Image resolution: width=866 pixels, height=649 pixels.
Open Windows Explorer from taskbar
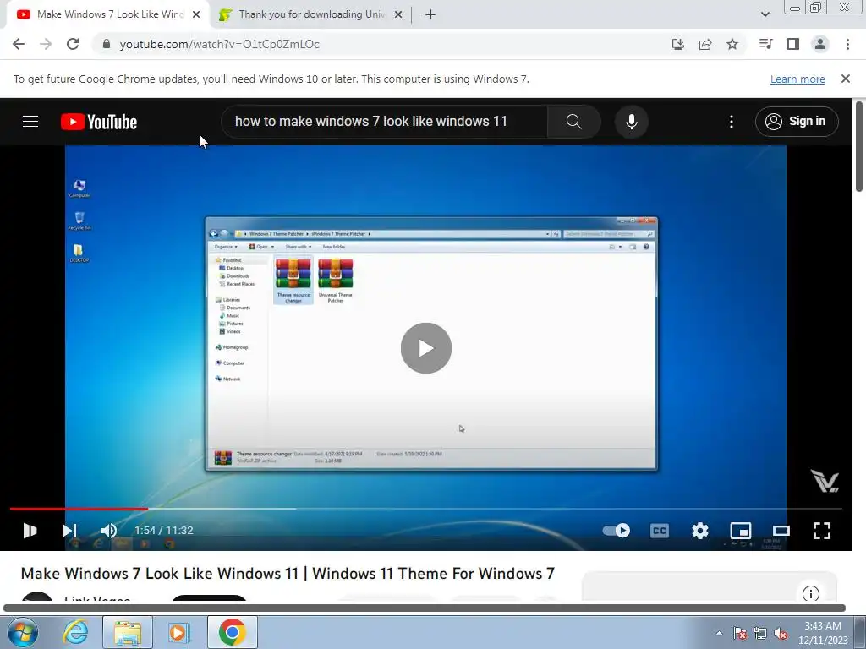tap(128, 632)
